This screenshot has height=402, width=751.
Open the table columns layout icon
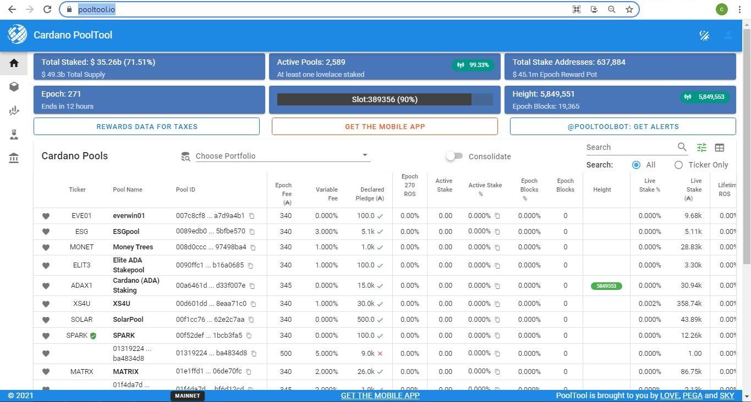point(719,147)
